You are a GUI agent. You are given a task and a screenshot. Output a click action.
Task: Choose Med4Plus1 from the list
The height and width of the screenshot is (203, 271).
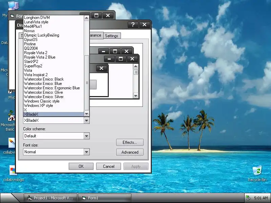click(x=54, y=26)
